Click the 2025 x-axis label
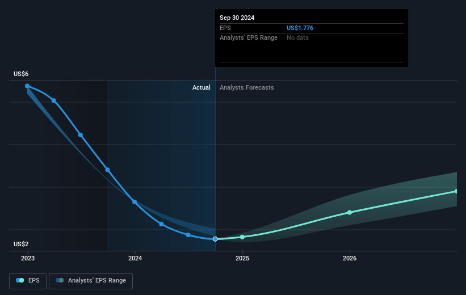466x295 pixels. [242, 258]
